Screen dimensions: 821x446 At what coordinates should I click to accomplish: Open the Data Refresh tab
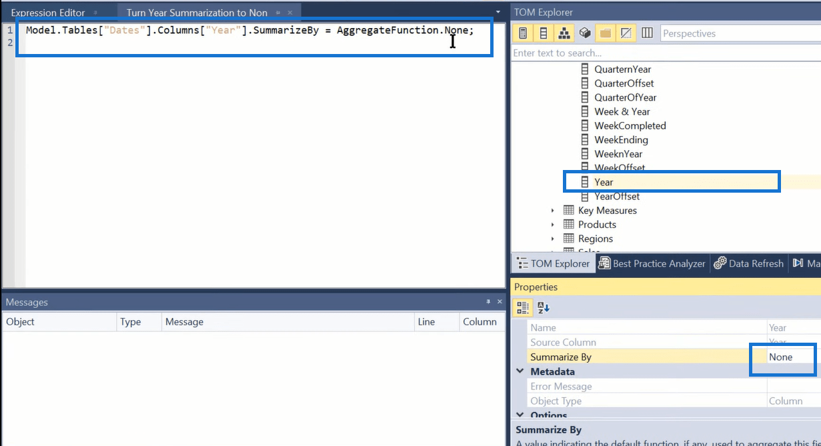pos(748,263)
